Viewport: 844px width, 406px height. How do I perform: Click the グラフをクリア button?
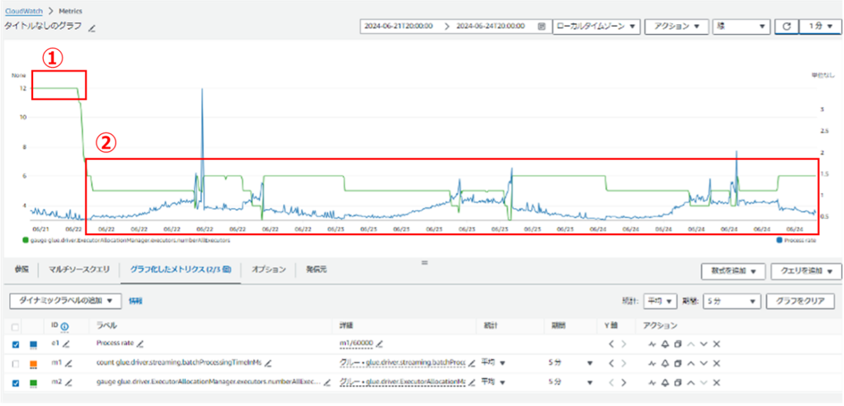pyautogui.click(x=800, y=301)
